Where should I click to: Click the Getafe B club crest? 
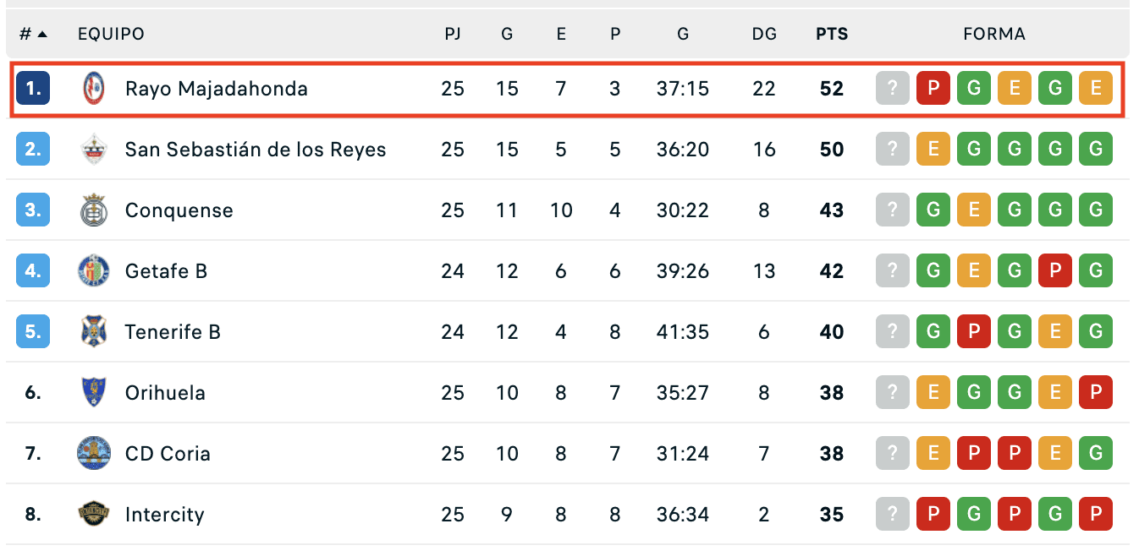point(93,271)
